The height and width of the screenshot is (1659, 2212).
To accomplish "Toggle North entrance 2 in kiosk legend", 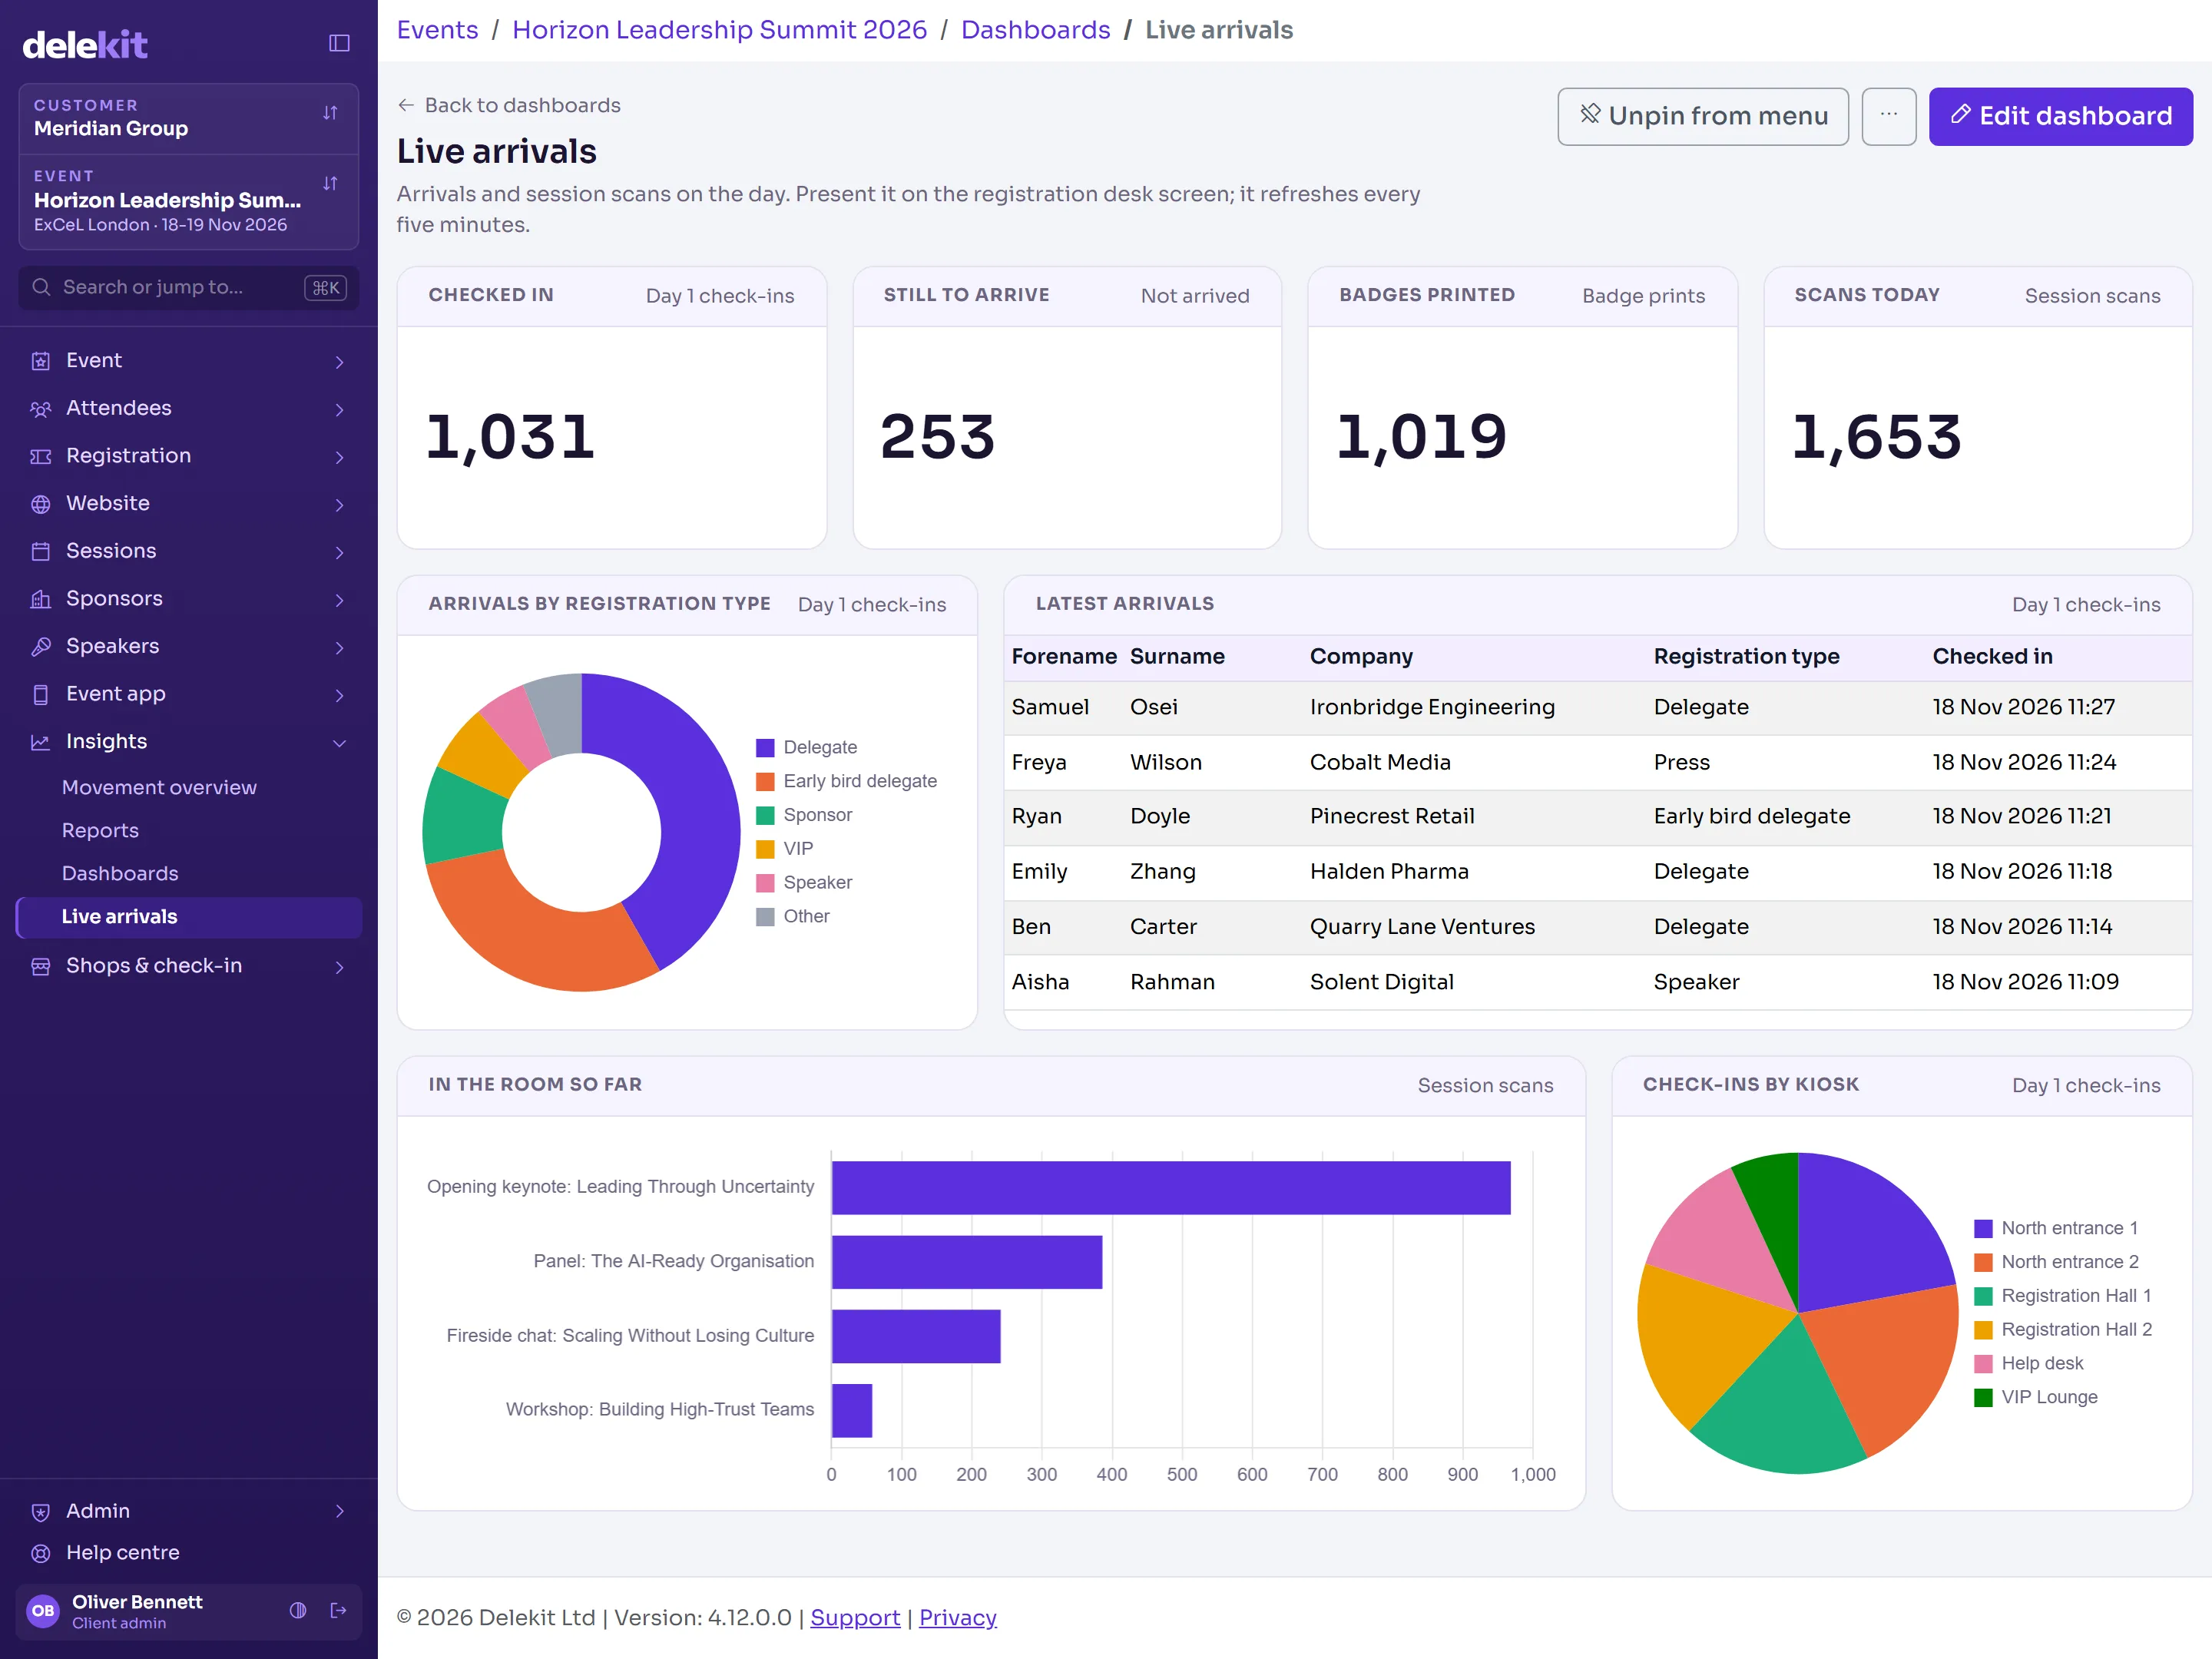I will point(2056,1262).
